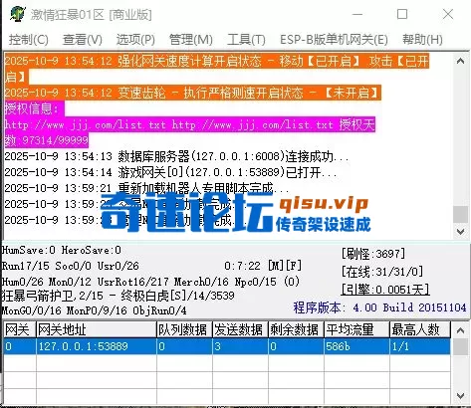
Task: Close the 激情狂暴01区 window
Action: (x=448, y=14)
